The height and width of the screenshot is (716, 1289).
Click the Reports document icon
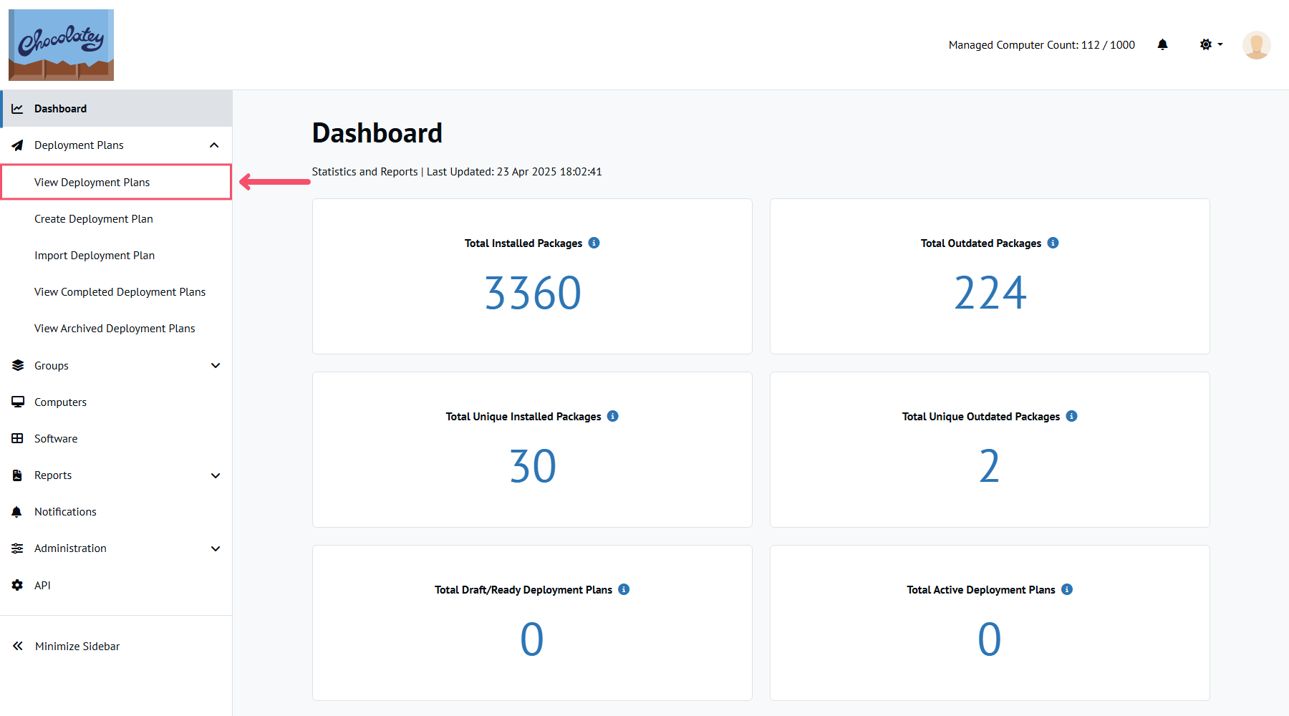pyautogui.click(x=17, y=475)
